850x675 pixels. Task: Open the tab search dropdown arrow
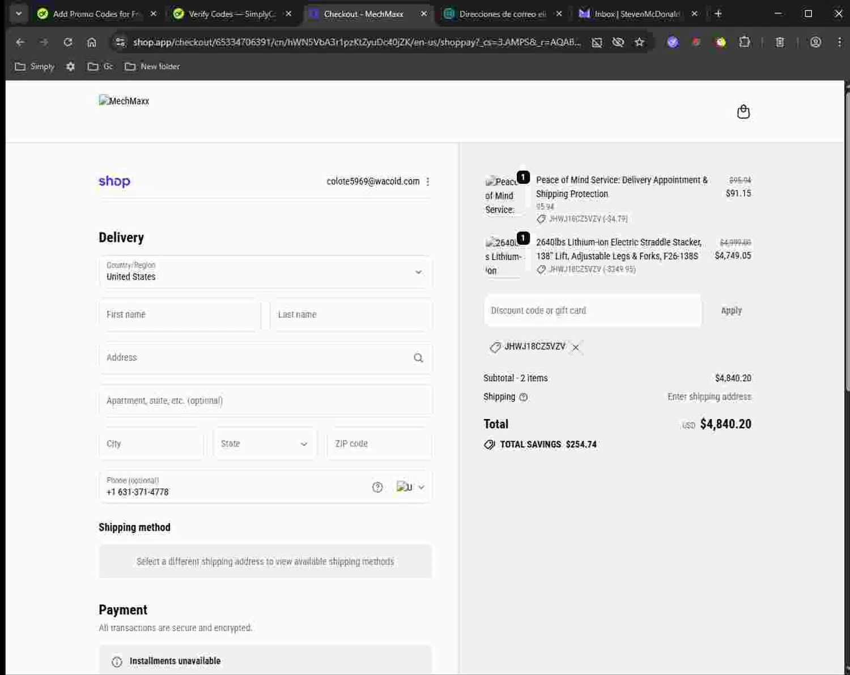[x=19, y=14]
